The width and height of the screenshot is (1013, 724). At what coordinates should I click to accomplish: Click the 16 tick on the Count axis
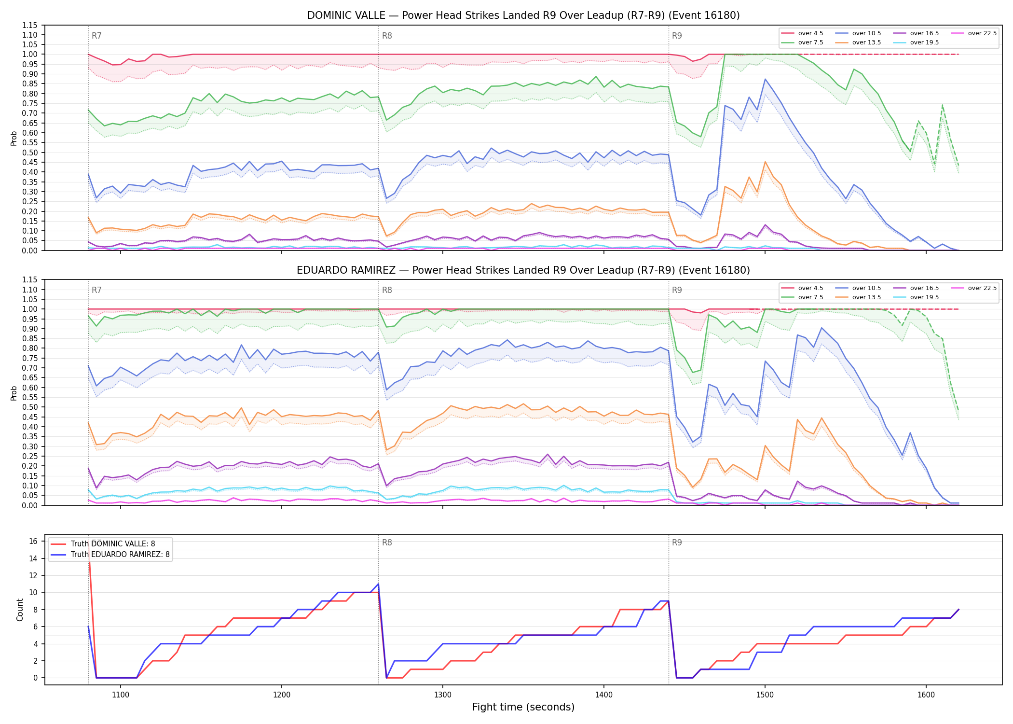click(33, 542)
